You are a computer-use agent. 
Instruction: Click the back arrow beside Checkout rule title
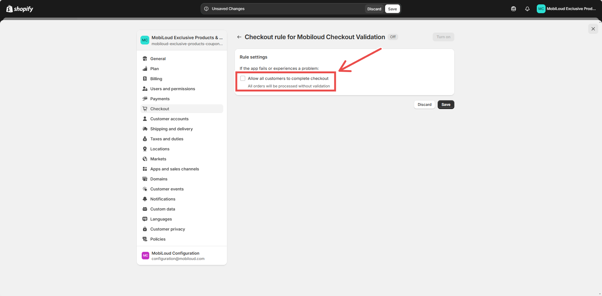click(239, 37)
